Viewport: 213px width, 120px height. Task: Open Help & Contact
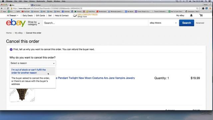click(x=62, y=16)
